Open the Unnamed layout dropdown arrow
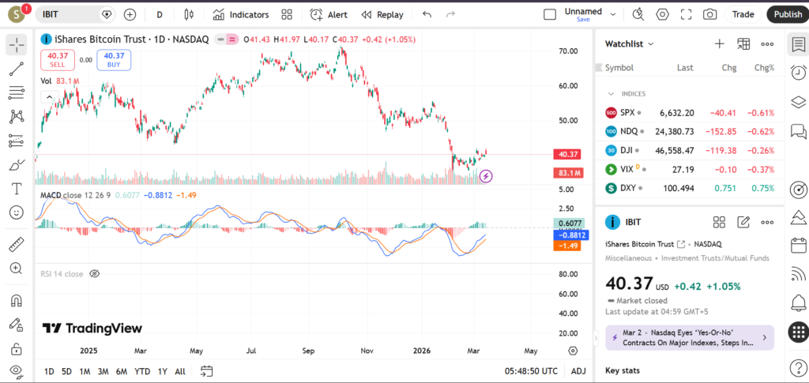The width and height of the screenshot is (809, 383). point(614,14)
